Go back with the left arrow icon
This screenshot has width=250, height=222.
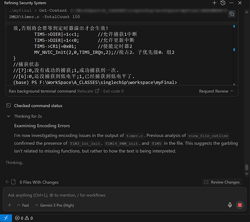coord(7,182)
